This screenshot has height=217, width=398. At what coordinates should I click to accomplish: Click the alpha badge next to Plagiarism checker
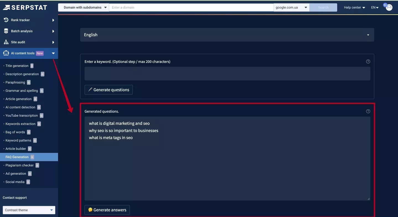click(37, 165)
